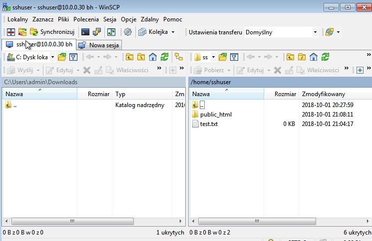Screen dimensions: 372x241
Task: Open the Pliki menu
Action: point(63,19)
